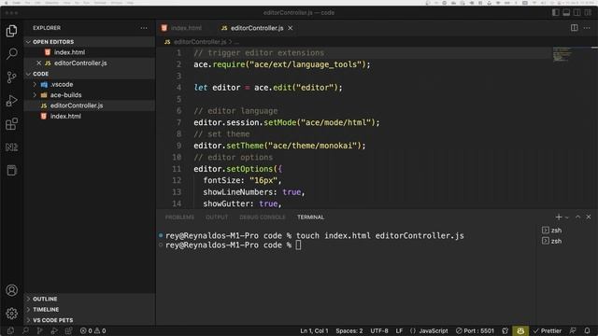Click errors and warnings count in status bar
The image size is (598, 336).
(x=93, y=330)
